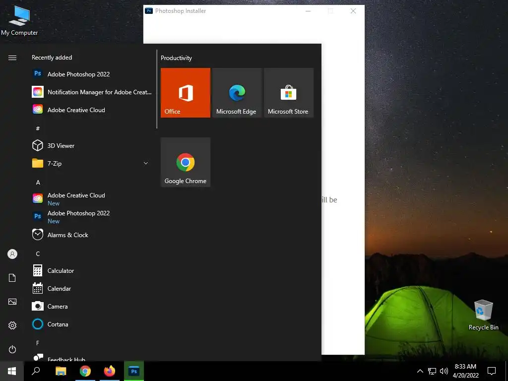The height and width of the screenshot is (381, 508).
Task: Click the C letter header
Action: pyautogui.click(x=38, y=254)
